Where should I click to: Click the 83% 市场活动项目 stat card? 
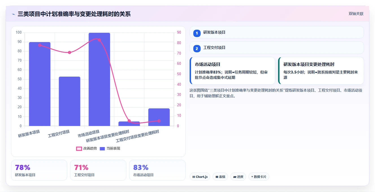pyautogui.click(x=157, y=170)
